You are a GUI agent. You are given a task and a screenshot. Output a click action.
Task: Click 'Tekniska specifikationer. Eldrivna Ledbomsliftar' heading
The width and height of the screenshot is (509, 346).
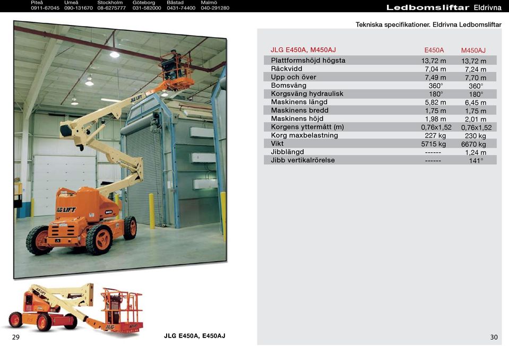point(428,24)
